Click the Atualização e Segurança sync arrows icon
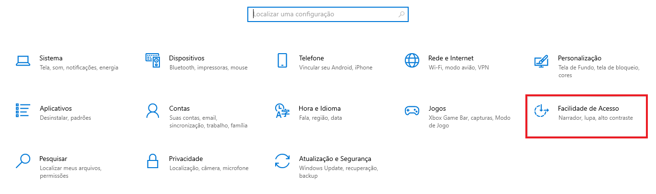Viewport: 656px width, 194px height. tap(282, 161)
